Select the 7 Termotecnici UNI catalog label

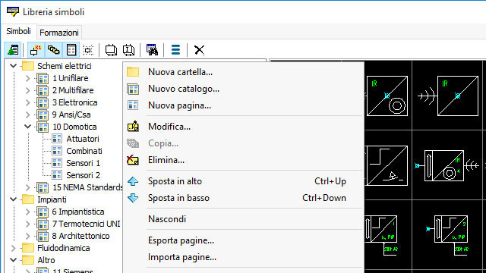click(86, 224)
